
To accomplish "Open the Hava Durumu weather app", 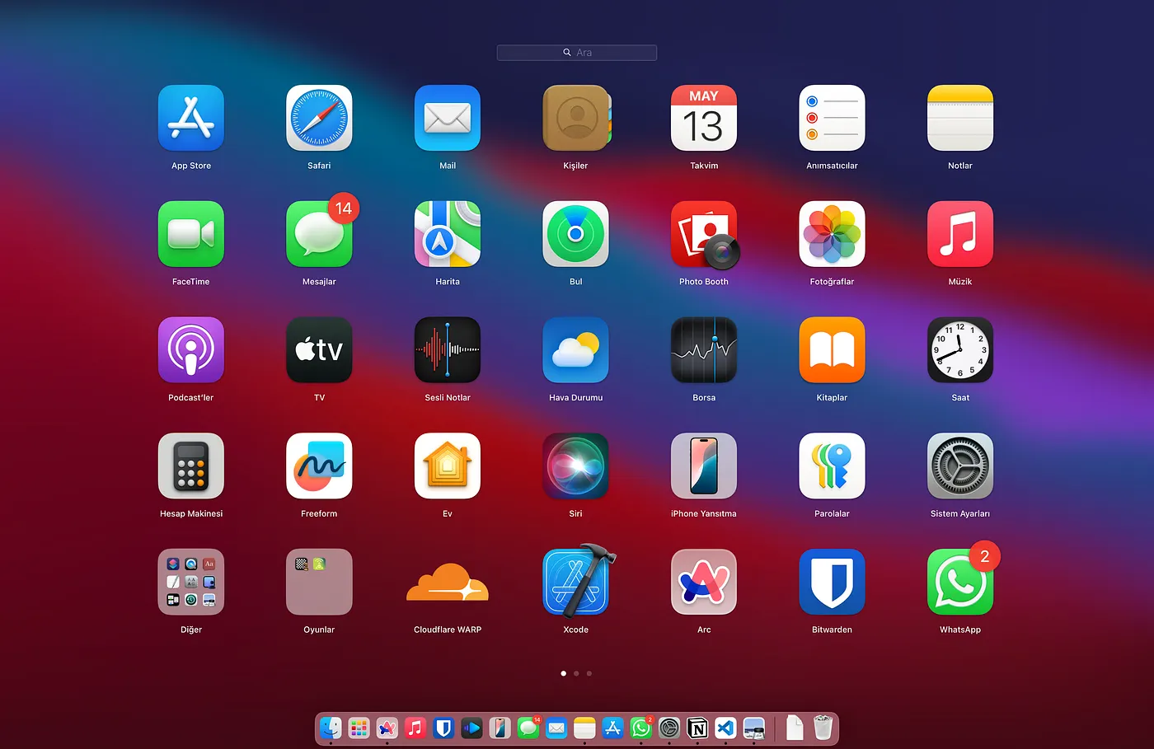I will (x=576, y=350).
